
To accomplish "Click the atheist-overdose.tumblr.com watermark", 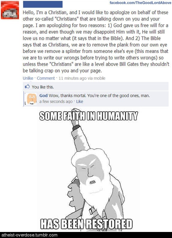I will (29, 235).
